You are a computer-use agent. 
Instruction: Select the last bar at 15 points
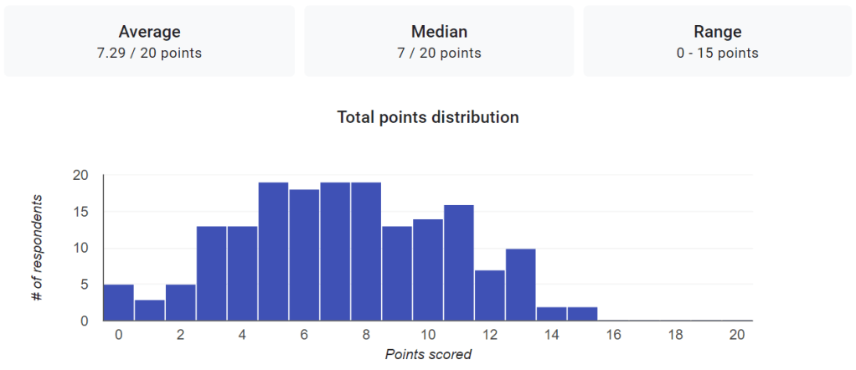pos(582,314)
